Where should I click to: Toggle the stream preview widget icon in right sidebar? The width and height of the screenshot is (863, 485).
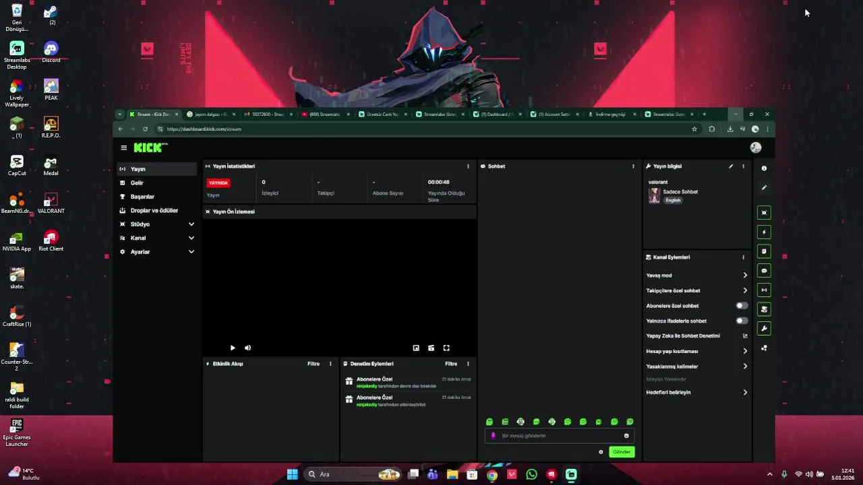click(764, 213)
